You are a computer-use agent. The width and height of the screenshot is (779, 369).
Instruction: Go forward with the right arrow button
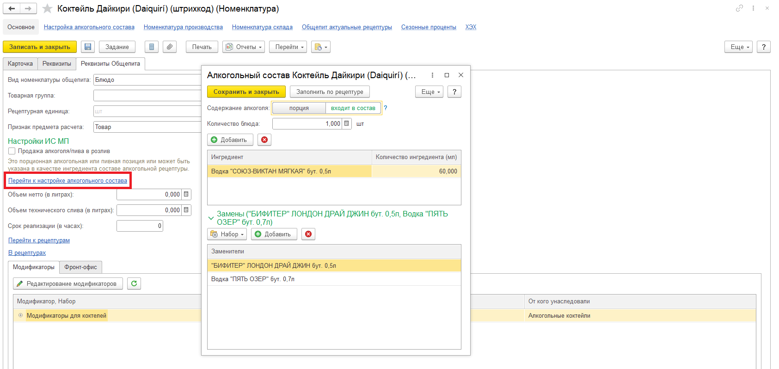(28, 8)
